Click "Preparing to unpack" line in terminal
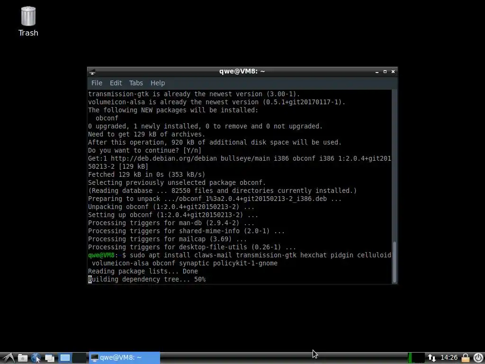485x364 pixels. 215,199
